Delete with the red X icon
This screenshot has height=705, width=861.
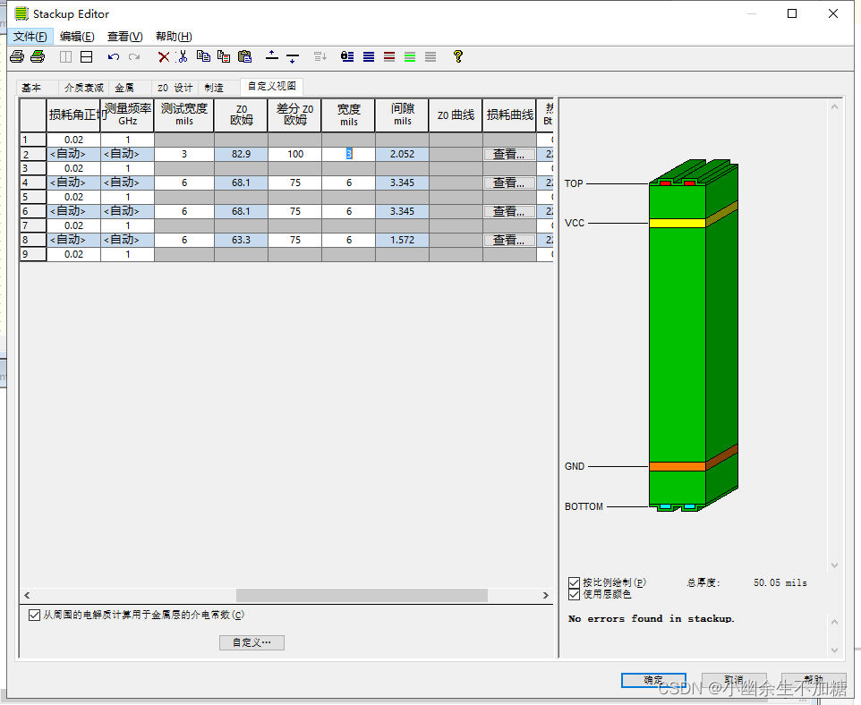point(164,56)
